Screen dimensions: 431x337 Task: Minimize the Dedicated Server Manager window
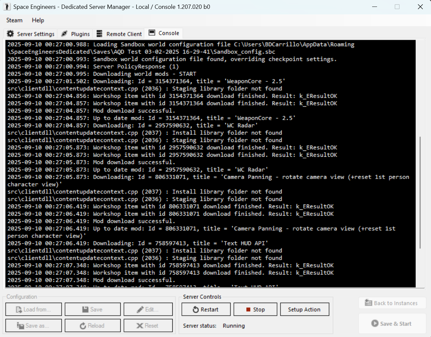click(375, 7)
